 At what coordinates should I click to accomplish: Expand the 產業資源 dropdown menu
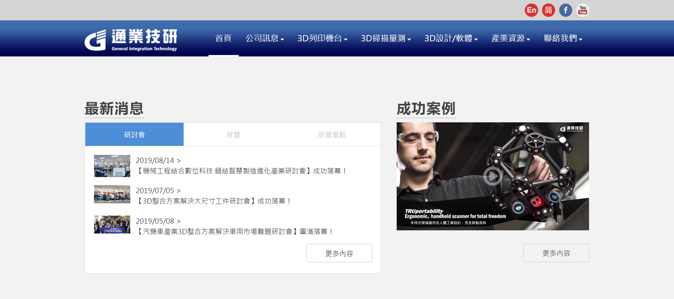tap(511, 38)
